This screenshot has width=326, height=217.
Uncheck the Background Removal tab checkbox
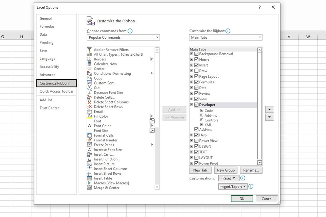(196, 54)
